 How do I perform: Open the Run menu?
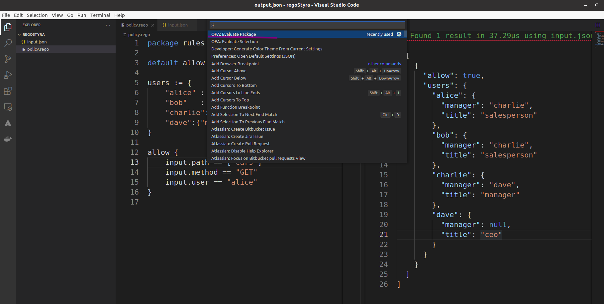(82, 15)
